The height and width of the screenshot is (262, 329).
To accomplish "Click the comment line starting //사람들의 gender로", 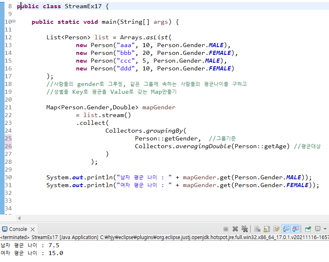I will (147, 84).
